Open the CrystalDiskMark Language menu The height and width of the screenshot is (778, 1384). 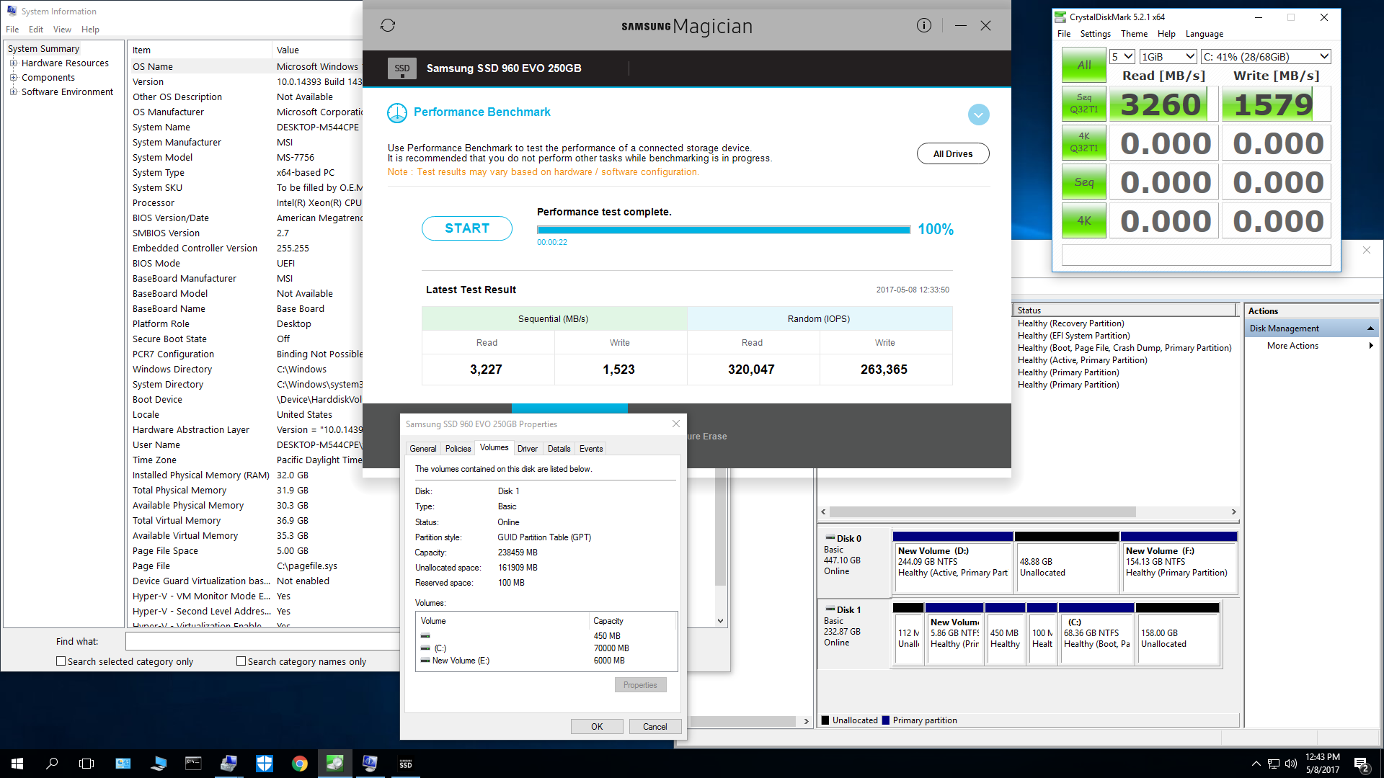tap(1204, 34)
